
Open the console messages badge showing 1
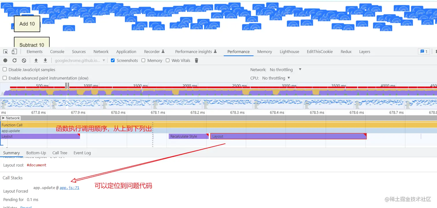[x=424, y=51]
